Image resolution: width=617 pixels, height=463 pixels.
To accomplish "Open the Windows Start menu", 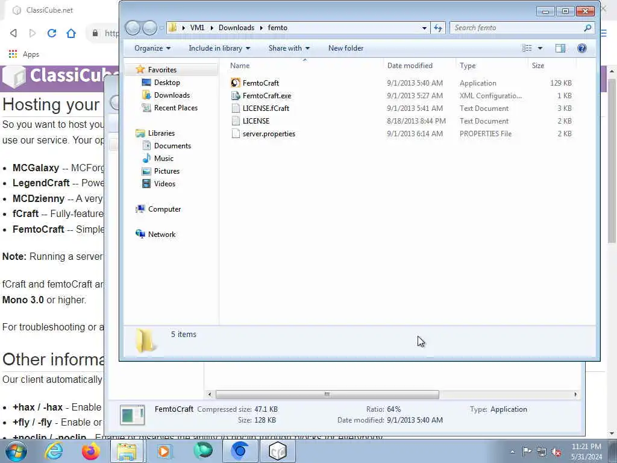I will pos(16,451).
